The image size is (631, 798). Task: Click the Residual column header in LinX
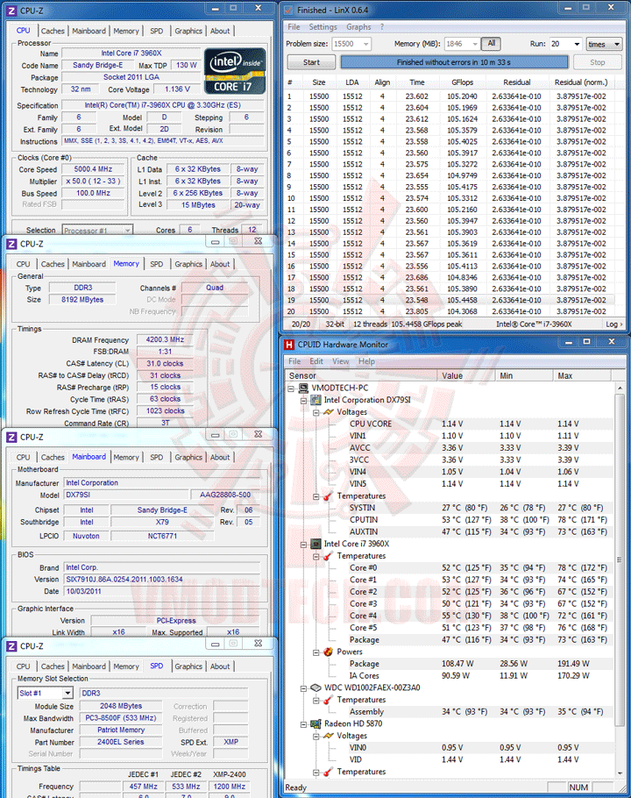click(516, 82)
